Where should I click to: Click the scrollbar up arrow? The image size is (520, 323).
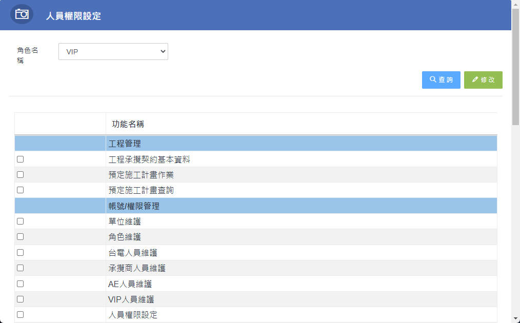point(515,4)
